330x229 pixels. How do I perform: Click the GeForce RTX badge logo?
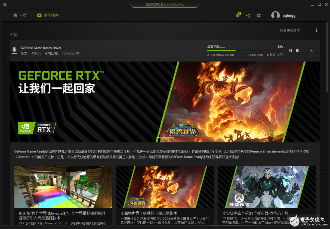pos(37,128)
